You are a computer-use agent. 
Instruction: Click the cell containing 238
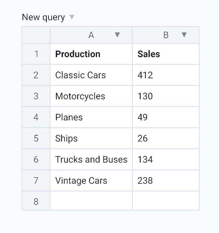click(166, 181)
